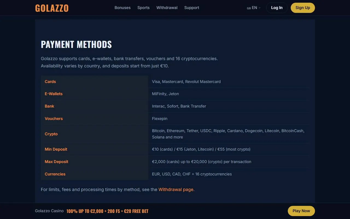Click the 'MiFinity, Jeton' cell

pos(229,94)
